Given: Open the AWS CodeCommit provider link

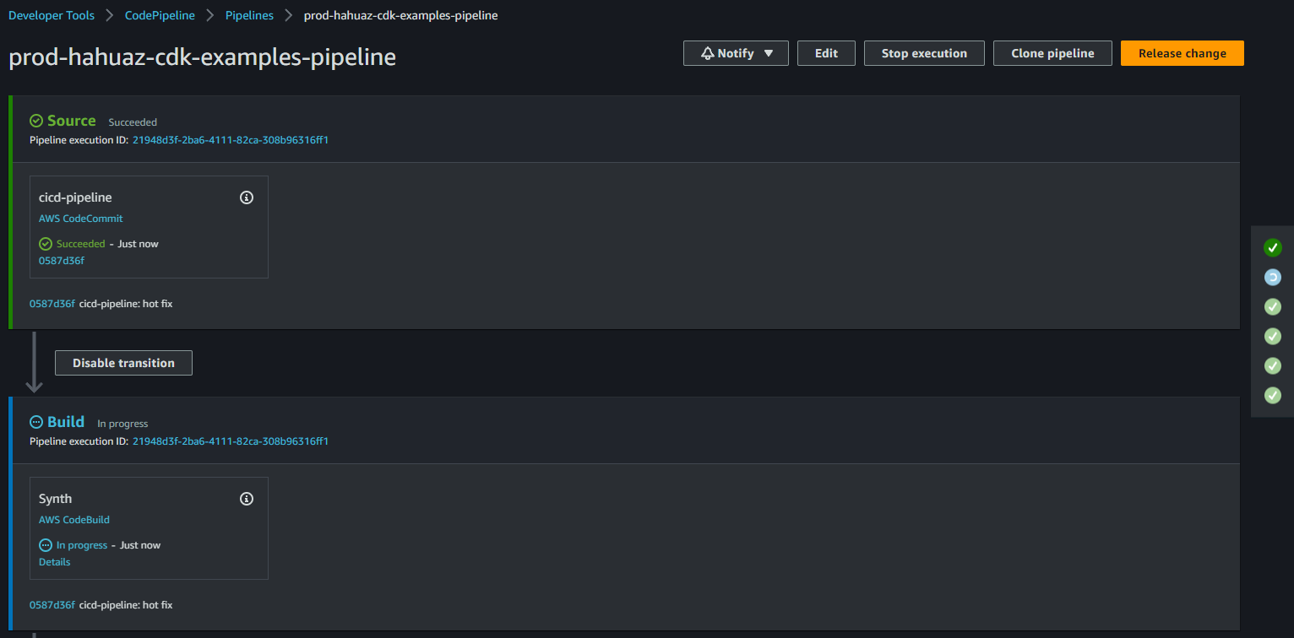Looking at the screenshot, I should (81, 219).
